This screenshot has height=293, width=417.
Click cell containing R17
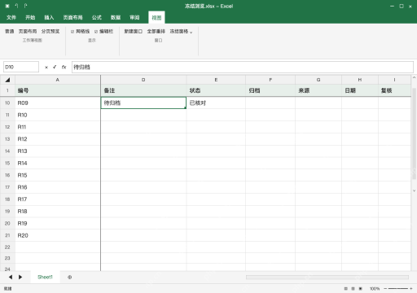pyautogui.click(x=58, y=199)
